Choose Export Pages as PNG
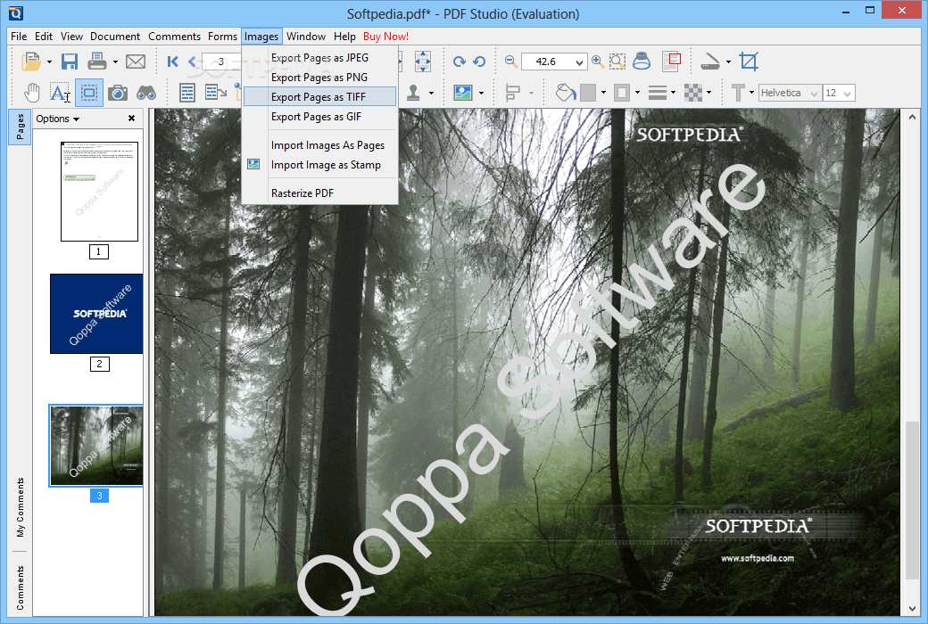This screenshot has height=624, width=928. pos(319,78)
